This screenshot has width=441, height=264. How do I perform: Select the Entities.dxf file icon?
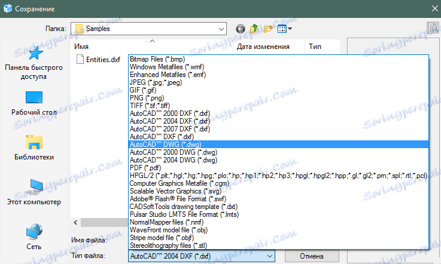pyautogui.click(x=80, y=59)
